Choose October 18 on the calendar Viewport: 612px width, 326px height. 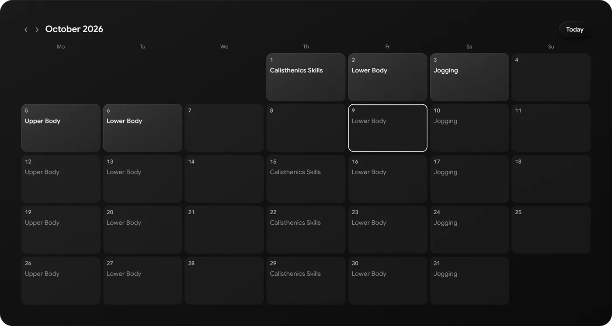pyautogui.click(x=551, y=179)
